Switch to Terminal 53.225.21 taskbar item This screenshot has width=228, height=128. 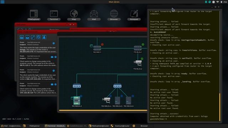point(55,126)
